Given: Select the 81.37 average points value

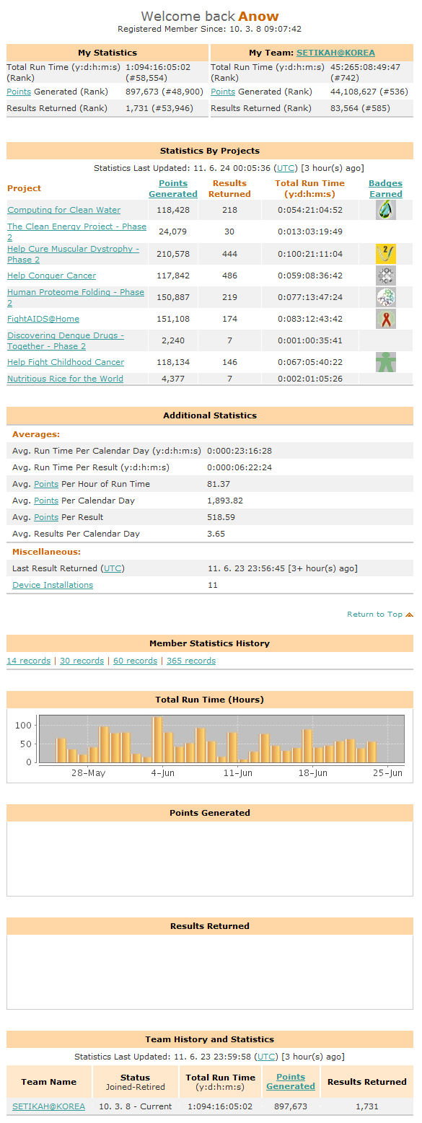Looking at the screenshot, I should (x=219, y=484).
